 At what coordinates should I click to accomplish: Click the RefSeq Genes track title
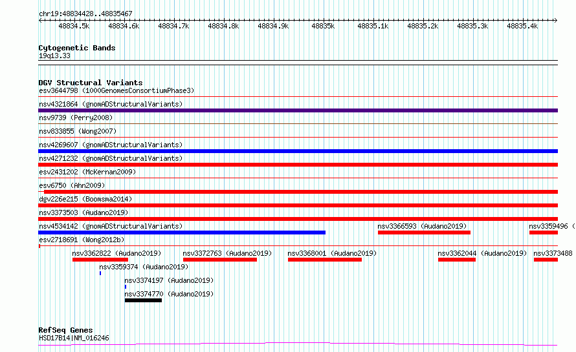pos(65,331)
